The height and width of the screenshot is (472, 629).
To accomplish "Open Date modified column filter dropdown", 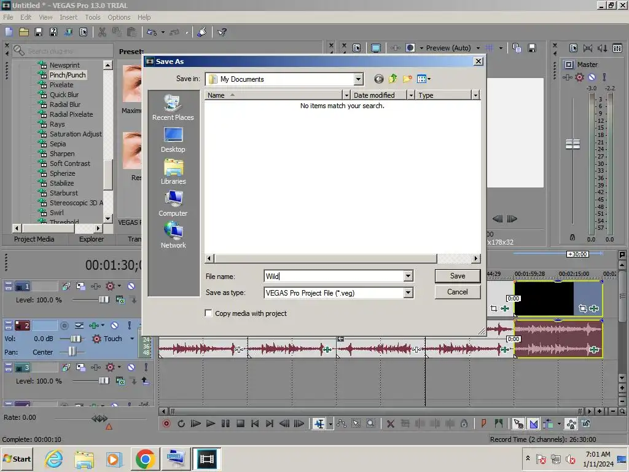I will pyautogui.click(x=411, y=95).
